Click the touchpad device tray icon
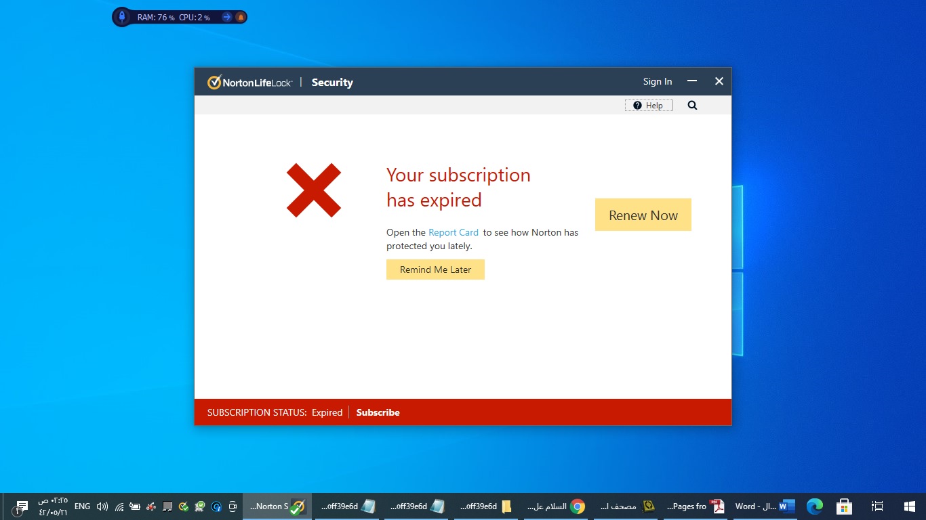Viewport: 926px width, 520px height. [x=167, y=506]
